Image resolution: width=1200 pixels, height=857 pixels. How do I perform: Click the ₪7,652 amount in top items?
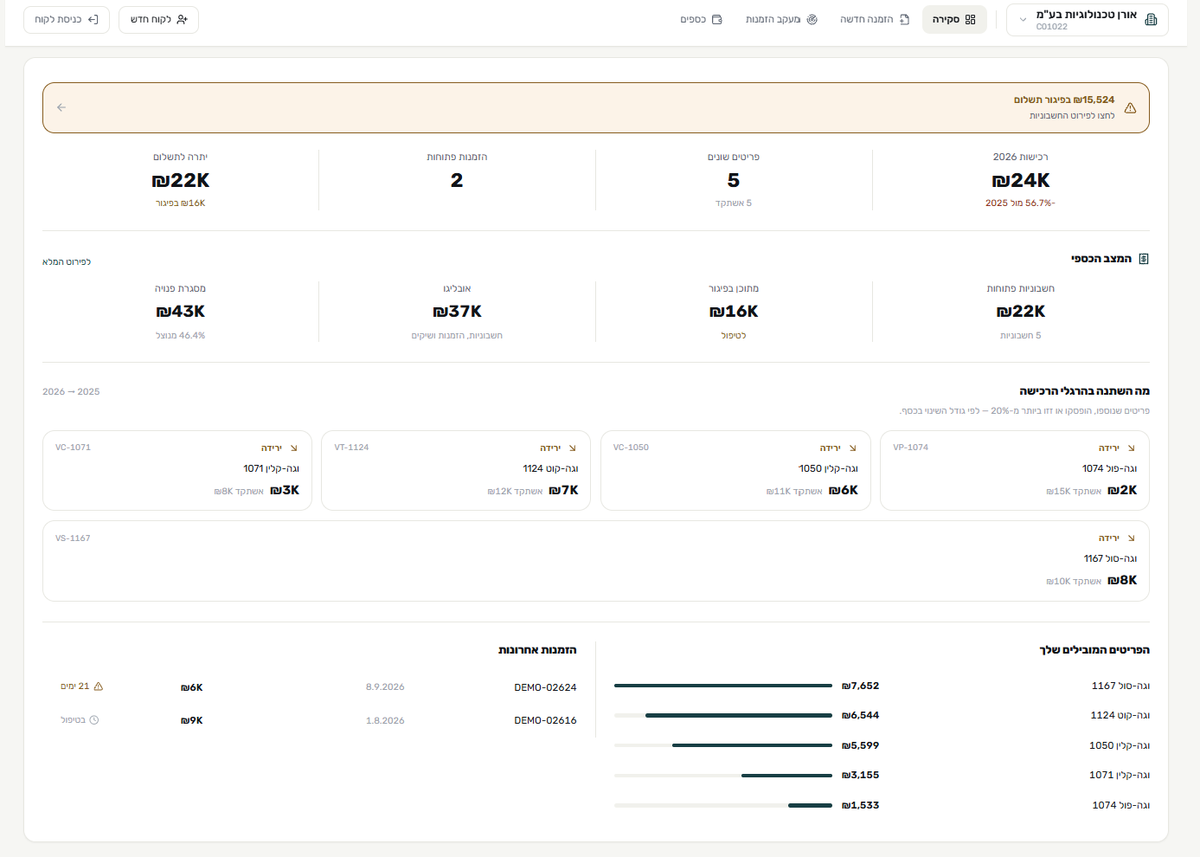coord(860,686)
